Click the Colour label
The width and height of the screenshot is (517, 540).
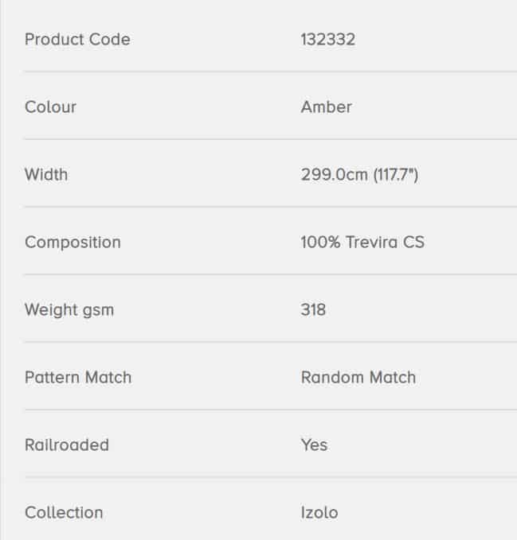coord(50,107)
